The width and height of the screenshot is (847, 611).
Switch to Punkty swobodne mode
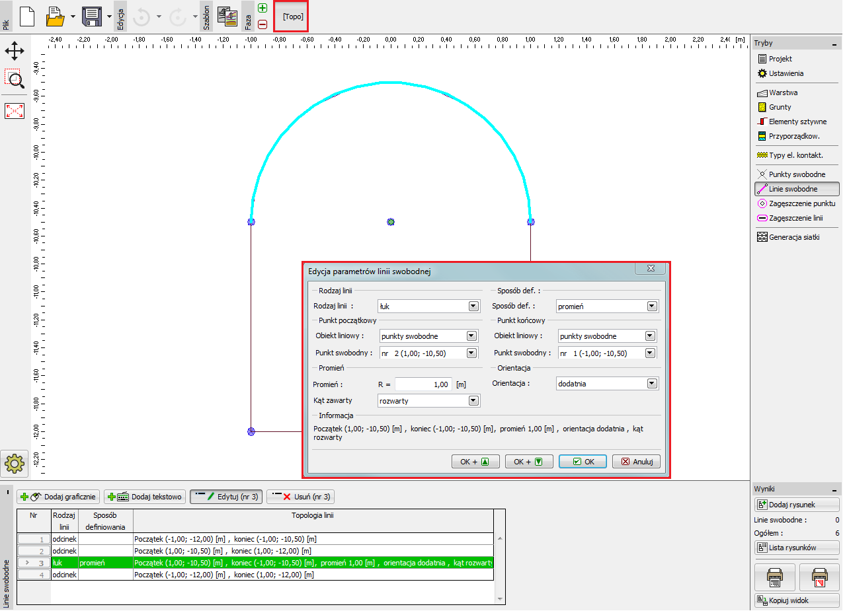[791, 174]
